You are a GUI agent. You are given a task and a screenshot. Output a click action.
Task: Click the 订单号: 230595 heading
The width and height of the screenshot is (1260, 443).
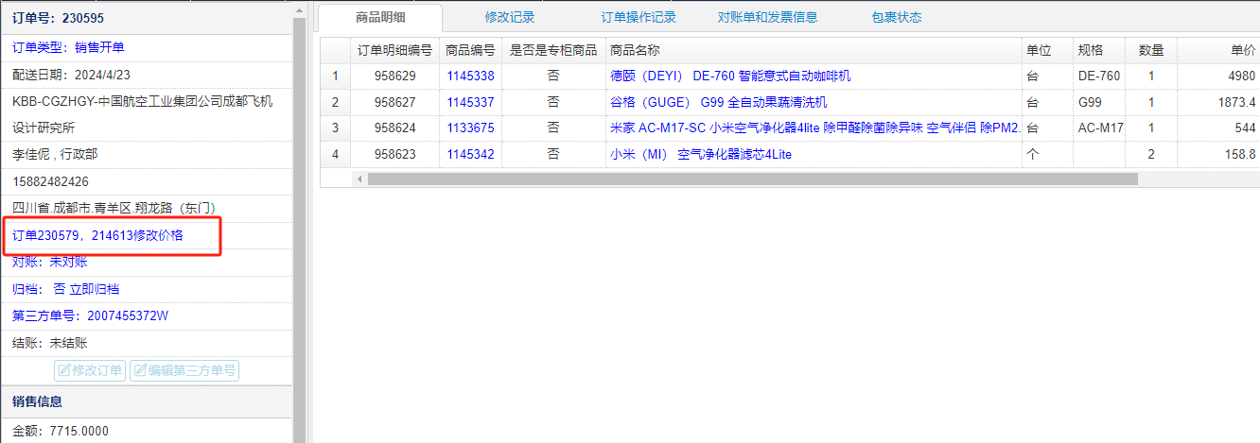pos(58,17)
